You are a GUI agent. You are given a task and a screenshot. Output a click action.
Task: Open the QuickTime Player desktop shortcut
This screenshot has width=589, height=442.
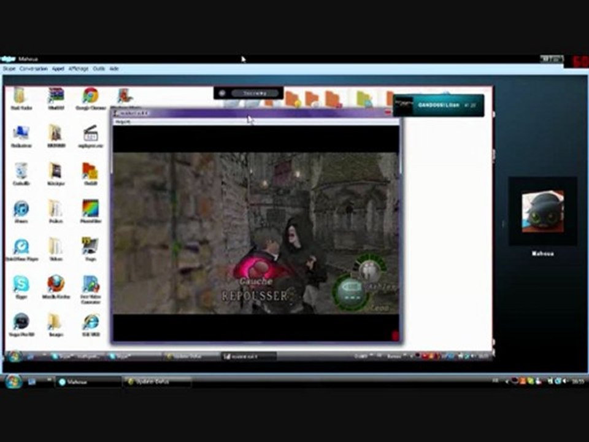(x=21, y=250)
